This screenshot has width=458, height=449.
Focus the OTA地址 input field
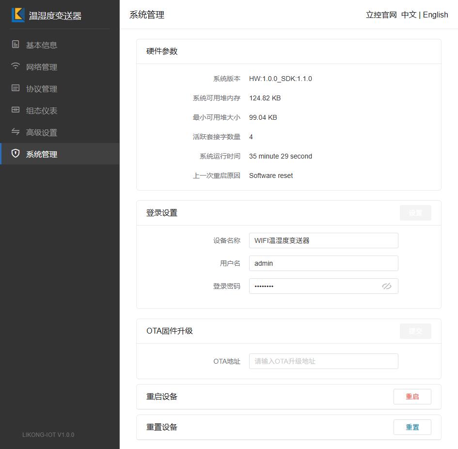click(323, 361)
